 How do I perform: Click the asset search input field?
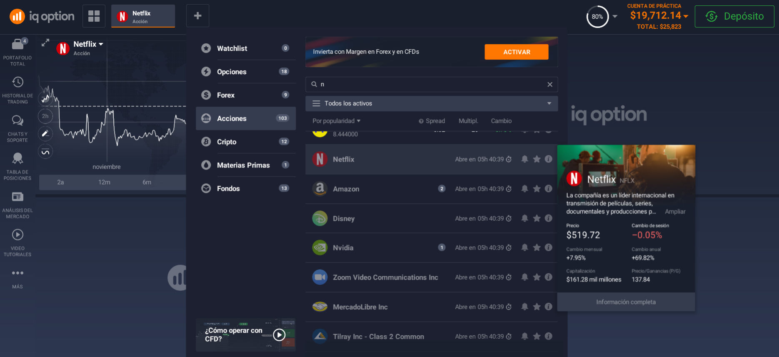(x=432, y=84)
